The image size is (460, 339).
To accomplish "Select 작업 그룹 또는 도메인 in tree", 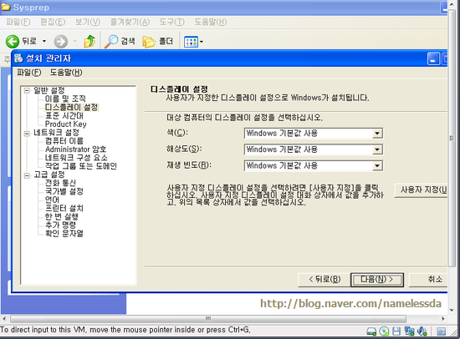I will 81,166.
